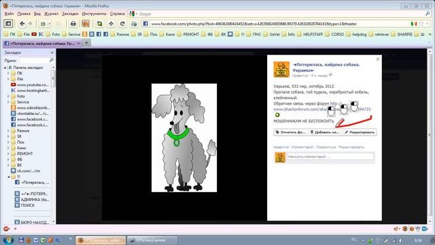This screenshot has width=435, height=245.
Task: Expand the Foto folder in sidebar
Action: (8, 96)
